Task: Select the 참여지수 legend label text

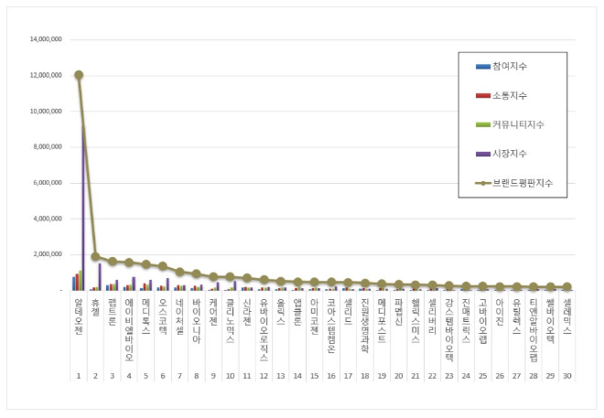Action: [509, 67]
